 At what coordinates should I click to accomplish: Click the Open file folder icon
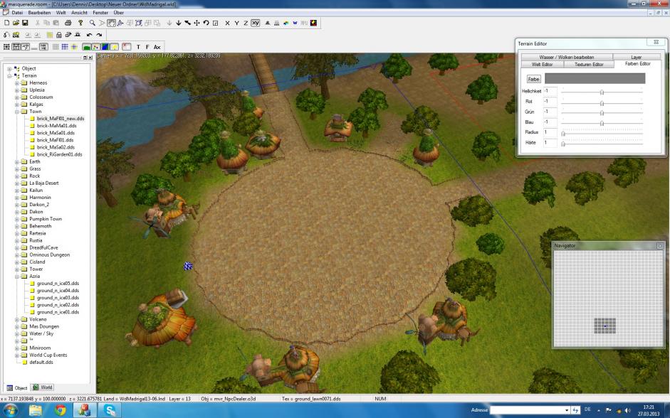click(16, 23)
